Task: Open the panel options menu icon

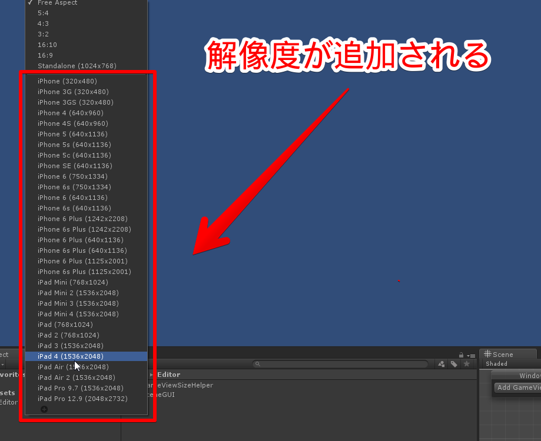Action: [x=471, y=356]
